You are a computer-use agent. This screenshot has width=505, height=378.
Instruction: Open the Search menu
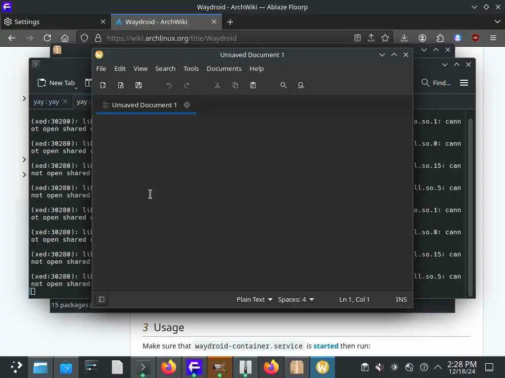(165, 68)
